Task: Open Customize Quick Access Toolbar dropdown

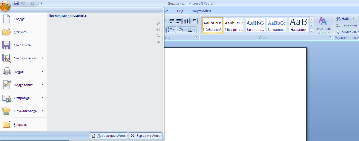Action: (x=41, y=3)
